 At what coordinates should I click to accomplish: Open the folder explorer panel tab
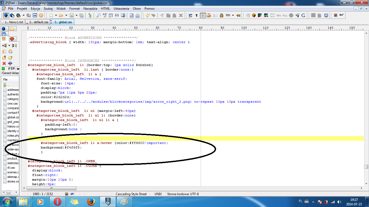[12, 29]
